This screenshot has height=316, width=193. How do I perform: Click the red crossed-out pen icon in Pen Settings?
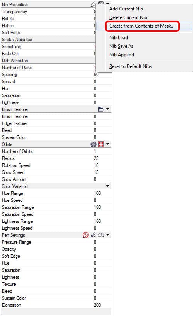[86, 235]
